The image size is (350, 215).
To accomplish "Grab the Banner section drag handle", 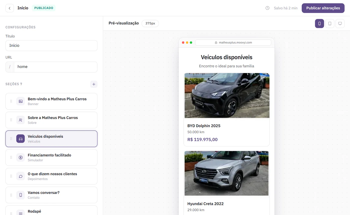I will tap(11, 101).
